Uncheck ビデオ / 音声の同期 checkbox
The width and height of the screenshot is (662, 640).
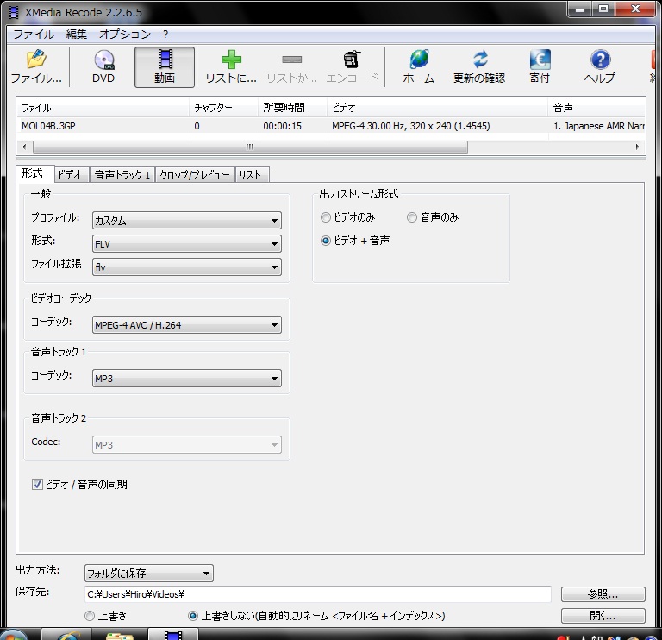tap(37, 485)
